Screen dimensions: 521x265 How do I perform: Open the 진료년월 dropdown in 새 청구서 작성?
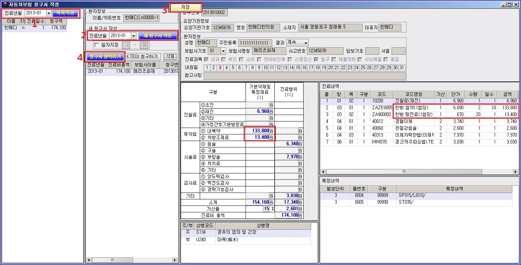(x=133, y=36)
